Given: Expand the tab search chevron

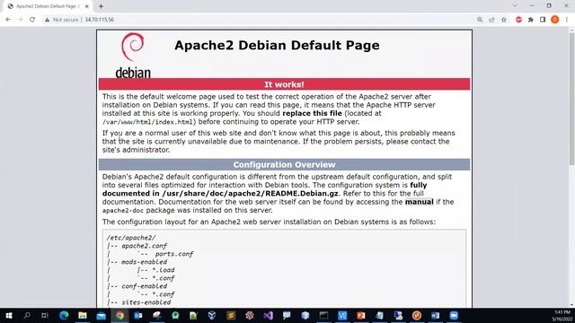Looking at the screenshot, I should coord(515,5).
